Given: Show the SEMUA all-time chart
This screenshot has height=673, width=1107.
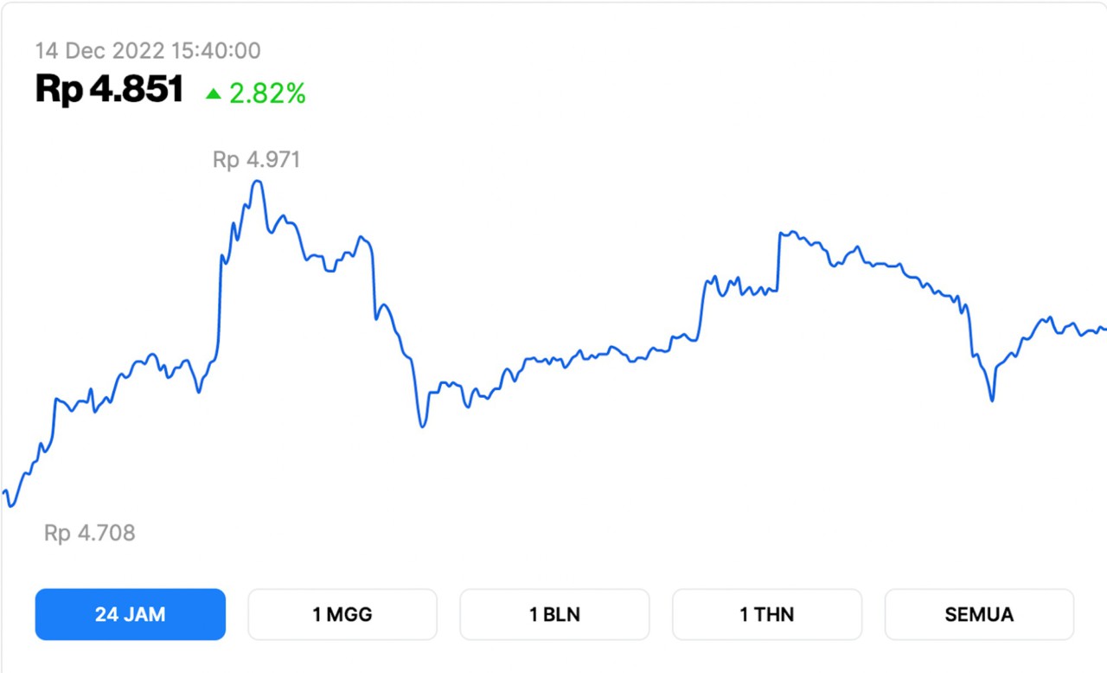Looking at the screenshot, I should (978, 614).
